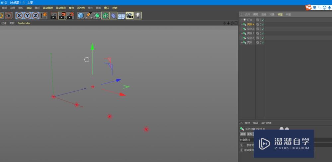The image size is (332, 162).
Task: Open the 流水线 menu
Action: (x=81, y=8)
